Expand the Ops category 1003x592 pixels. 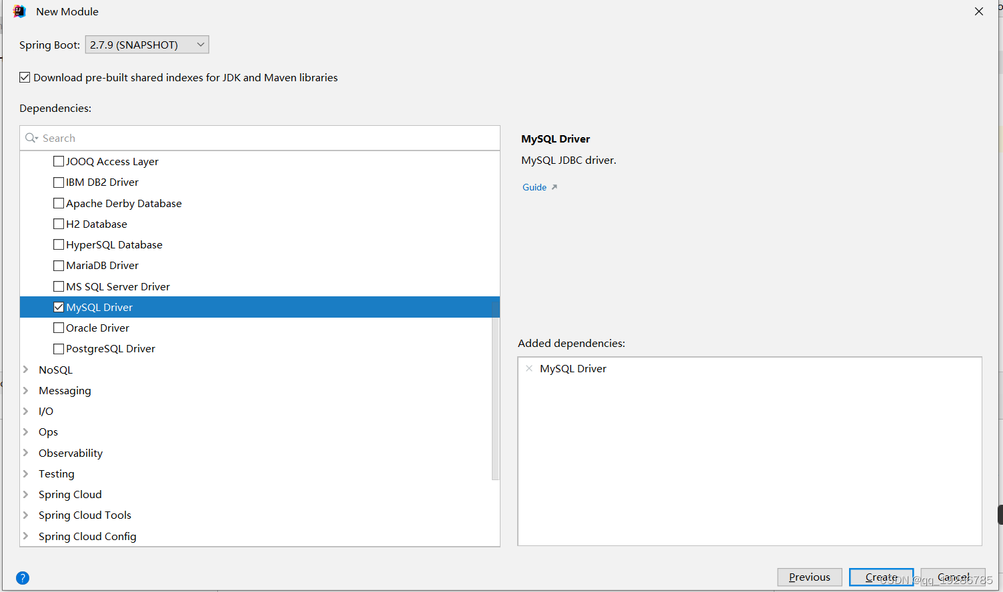[26, 432]
